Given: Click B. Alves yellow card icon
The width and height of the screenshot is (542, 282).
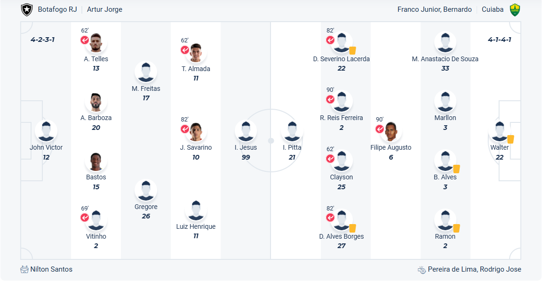Looking at the screenshot, I should 456,169.
